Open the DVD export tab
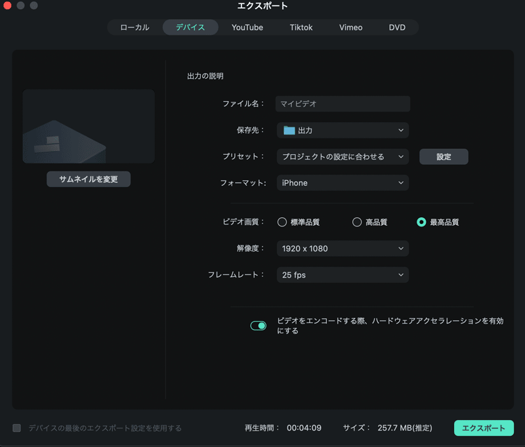Image resolution: width=525 pixels, height=447 pixels. tap(397, 28)
